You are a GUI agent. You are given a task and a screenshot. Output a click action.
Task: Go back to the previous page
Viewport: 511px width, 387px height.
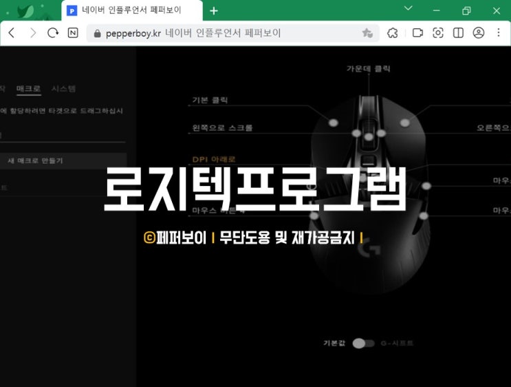click(12, 32)
